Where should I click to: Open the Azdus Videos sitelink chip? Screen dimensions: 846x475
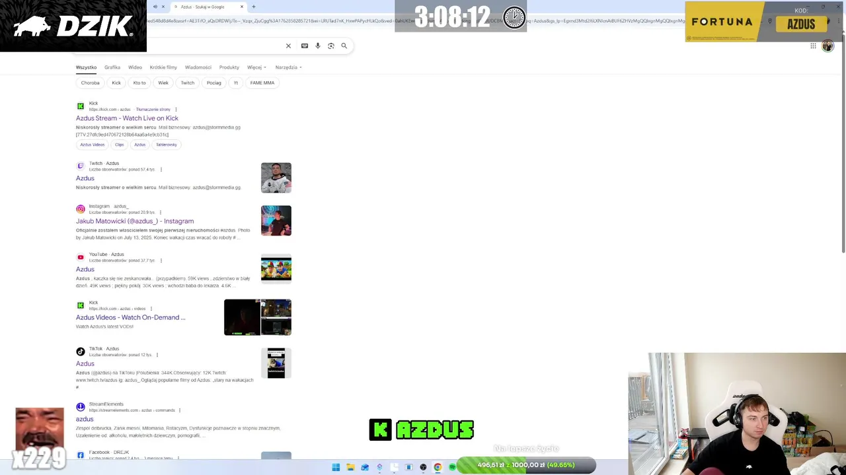point(93,144)
